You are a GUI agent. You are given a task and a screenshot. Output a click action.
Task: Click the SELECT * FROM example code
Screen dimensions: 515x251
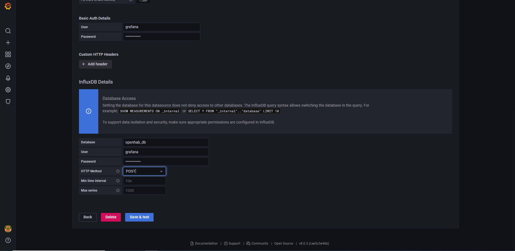[x=234, y=111]
